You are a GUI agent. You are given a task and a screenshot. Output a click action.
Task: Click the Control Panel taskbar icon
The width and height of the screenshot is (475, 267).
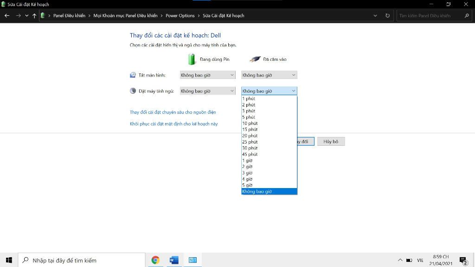193,260
